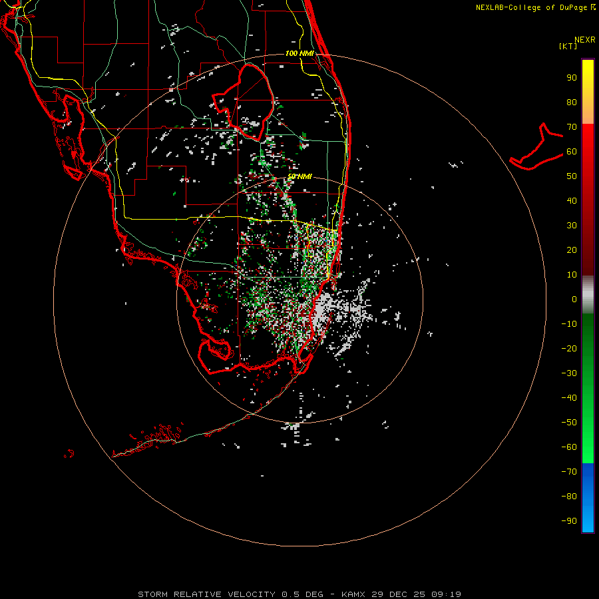Click the 60 value on the velocity scale
Screen dimensions: 599x599
tap(572, 152)
